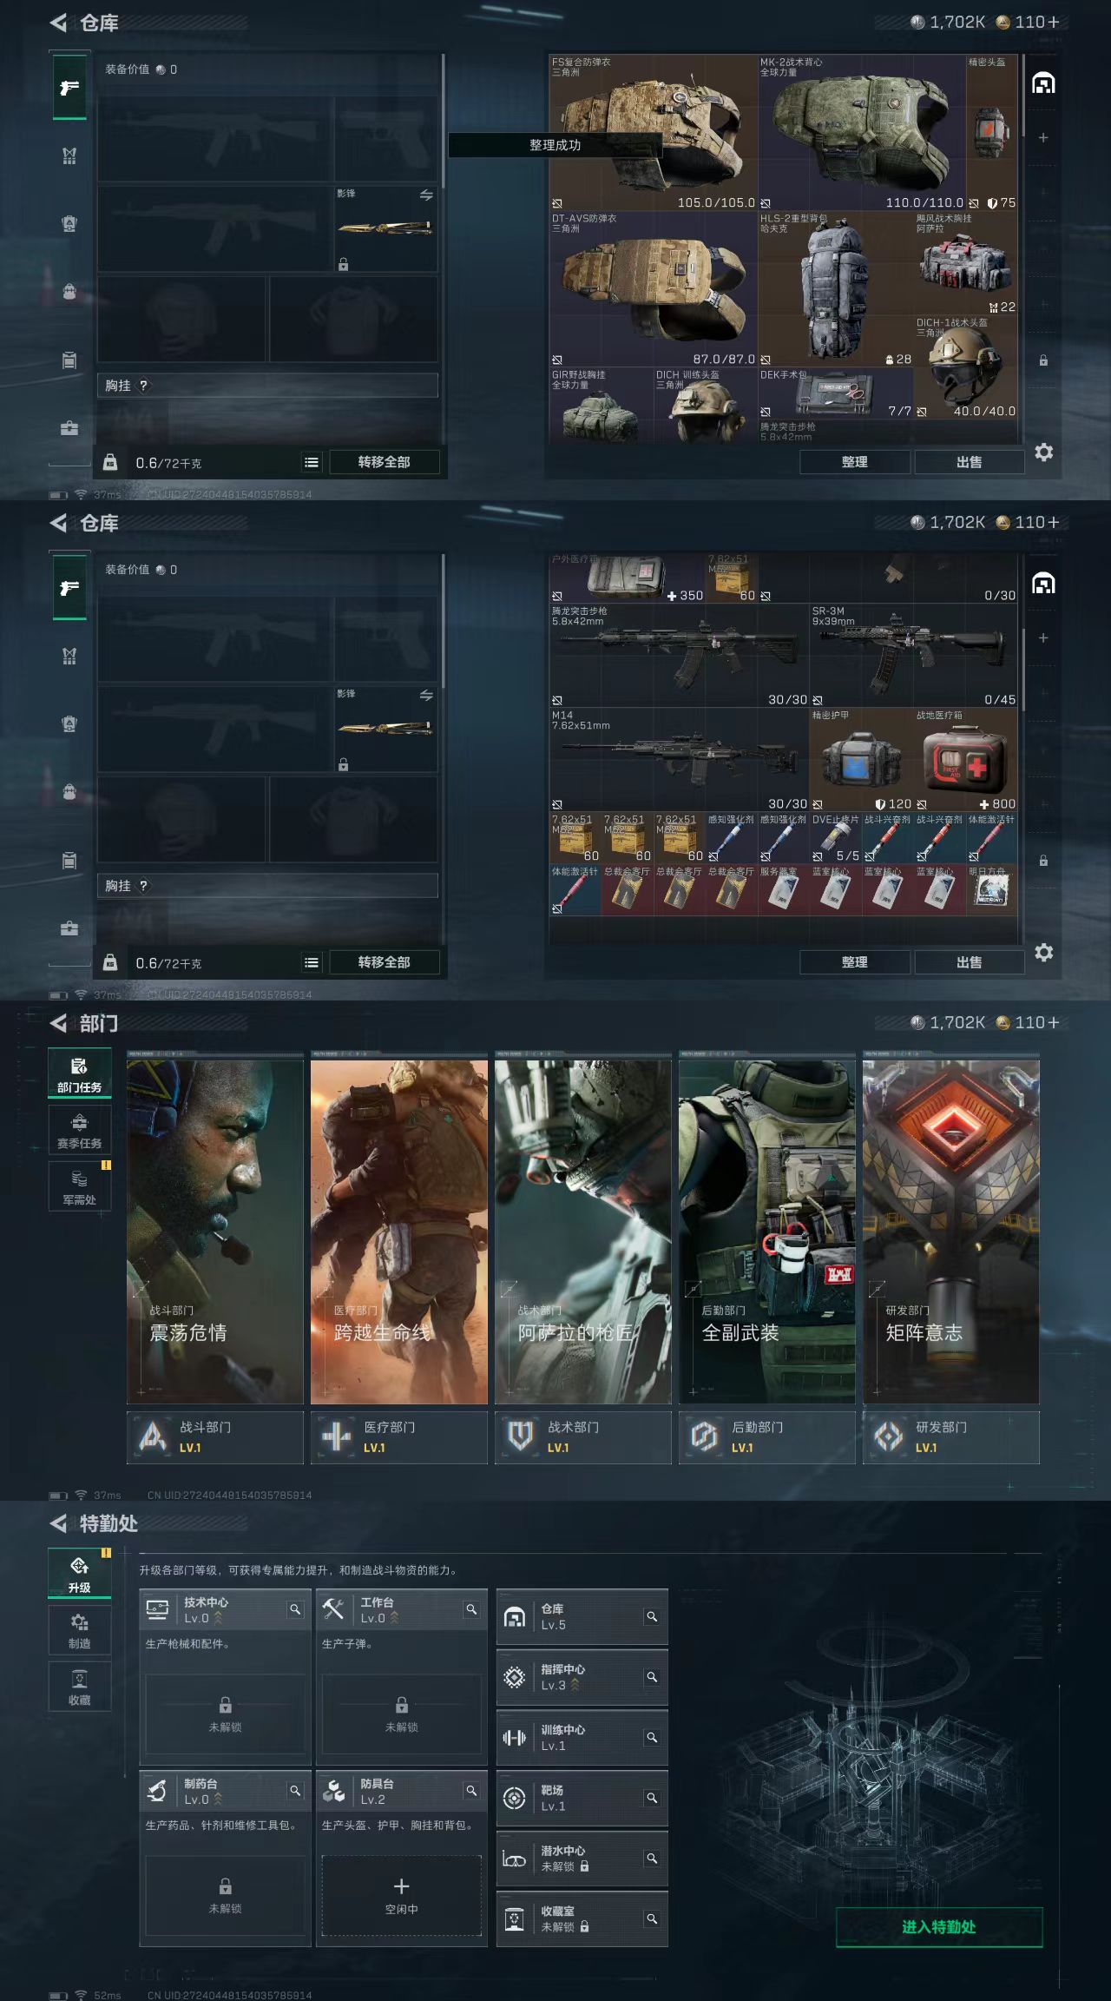Screen dimensions: 1111x2001
Task: Select the 战斗部门 LV.1 button
Action: point(215,1437)
